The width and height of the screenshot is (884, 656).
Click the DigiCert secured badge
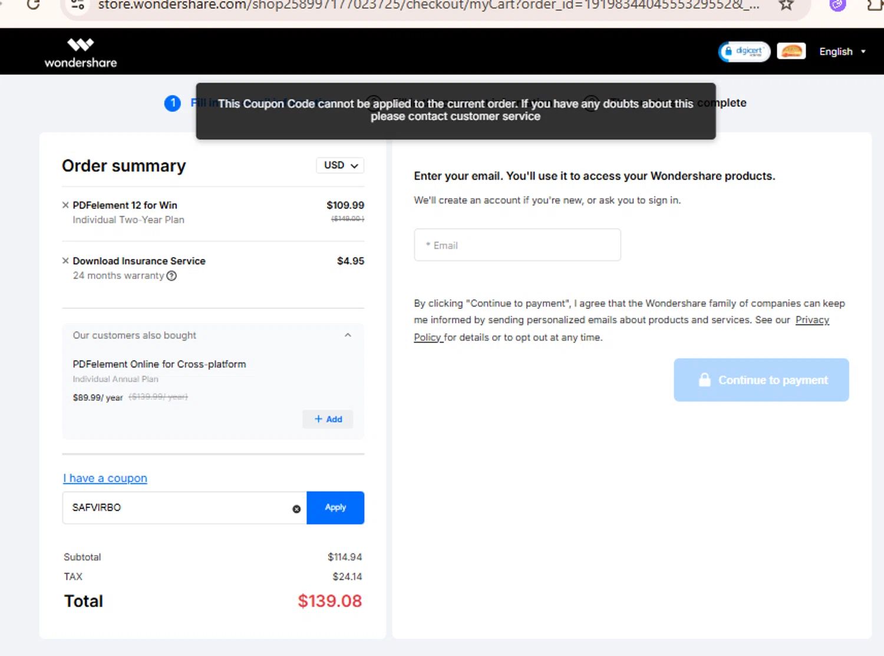(x=744, y=51)
